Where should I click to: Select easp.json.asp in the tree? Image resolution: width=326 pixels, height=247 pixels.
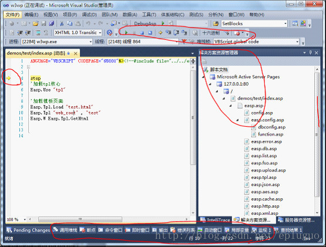pos(265,185)
